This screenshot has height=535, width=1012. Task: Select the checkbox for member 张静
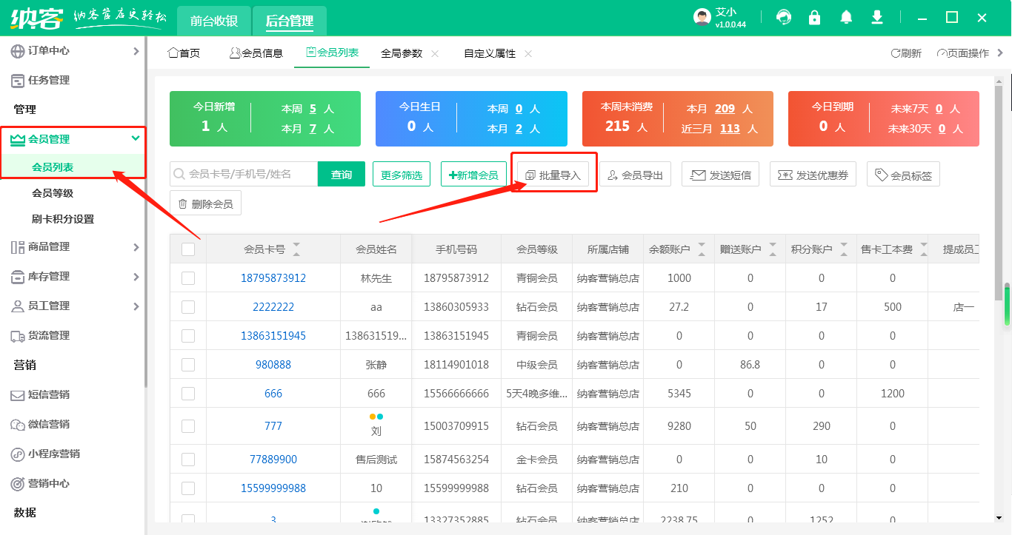(x=188, y=365)
